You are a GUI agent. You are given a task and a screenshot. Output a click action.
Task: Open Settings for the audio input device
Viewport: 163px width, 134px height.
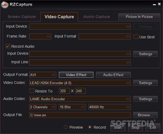tap(146, 54)
